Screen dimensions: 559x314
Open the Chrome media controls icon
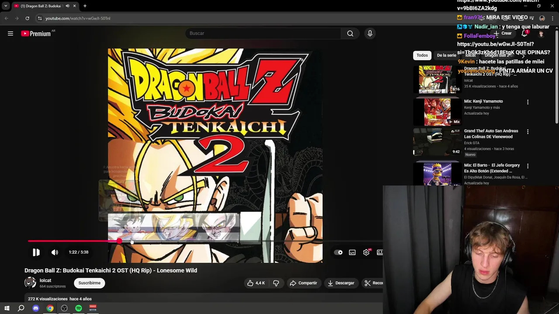pyautogui.click(x=531, y=18)
